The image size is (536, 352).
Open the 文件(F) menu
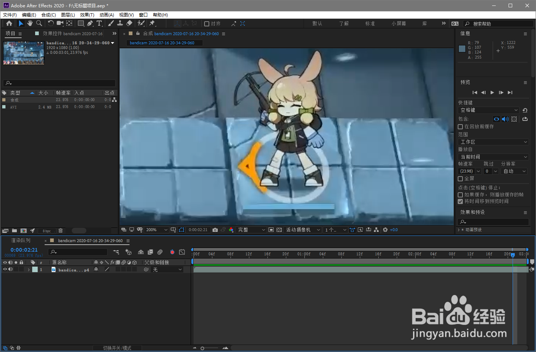tap(10, 15)
